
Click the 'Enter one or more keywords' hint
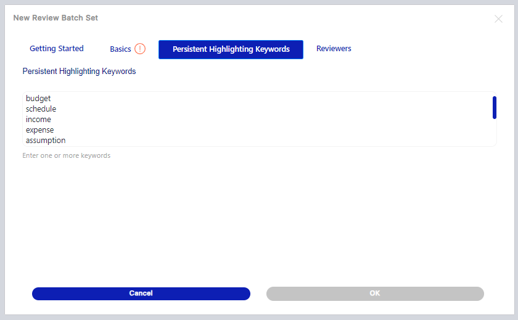[67, 155]
